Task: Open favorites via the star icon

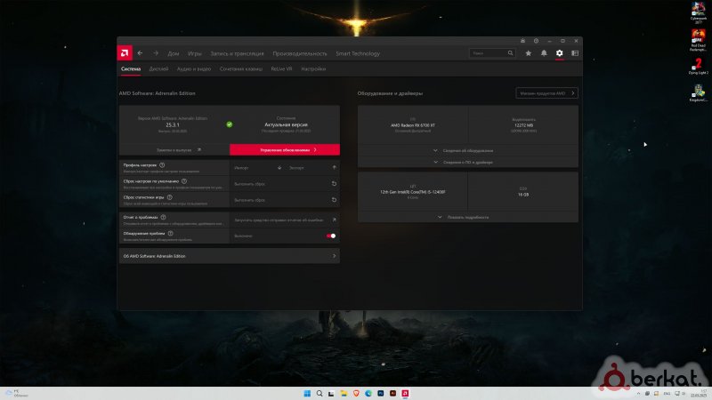Action: (x=528, y=53)
